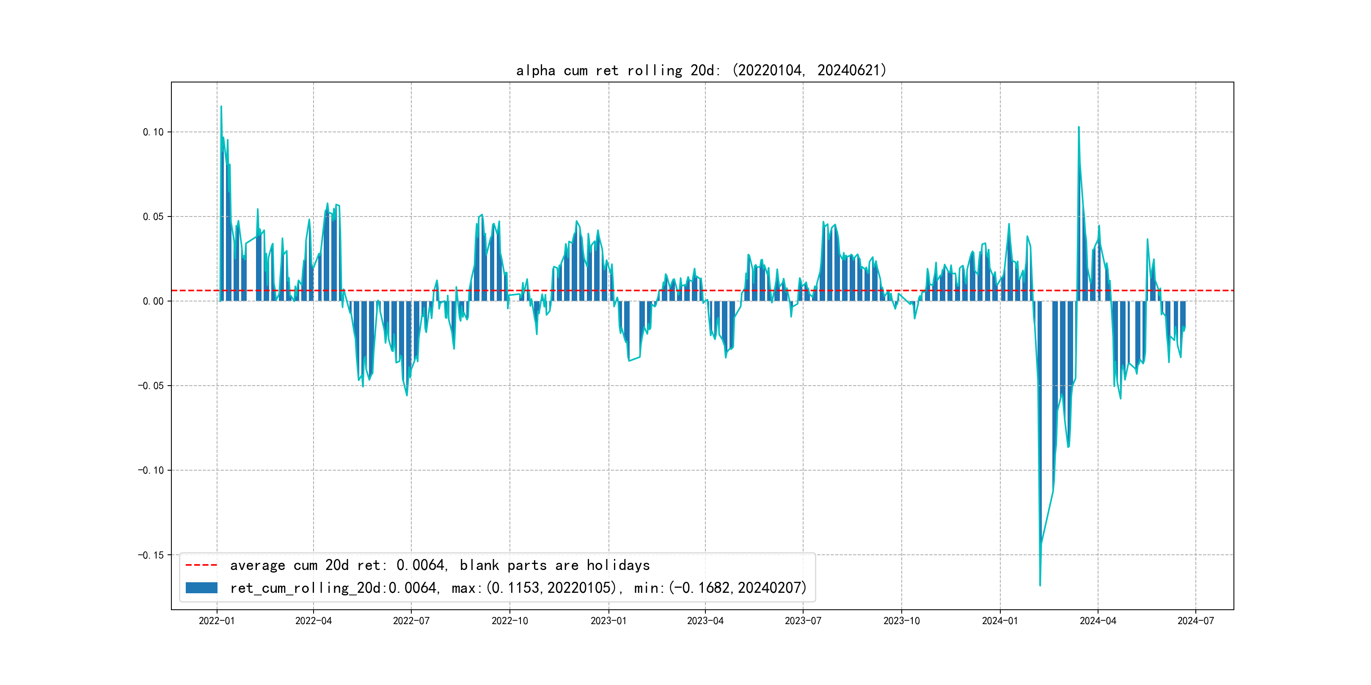Click the 2023-10 x-axis tick label
The width and height of the screenshot is (1371, 685).
[901, 621]
